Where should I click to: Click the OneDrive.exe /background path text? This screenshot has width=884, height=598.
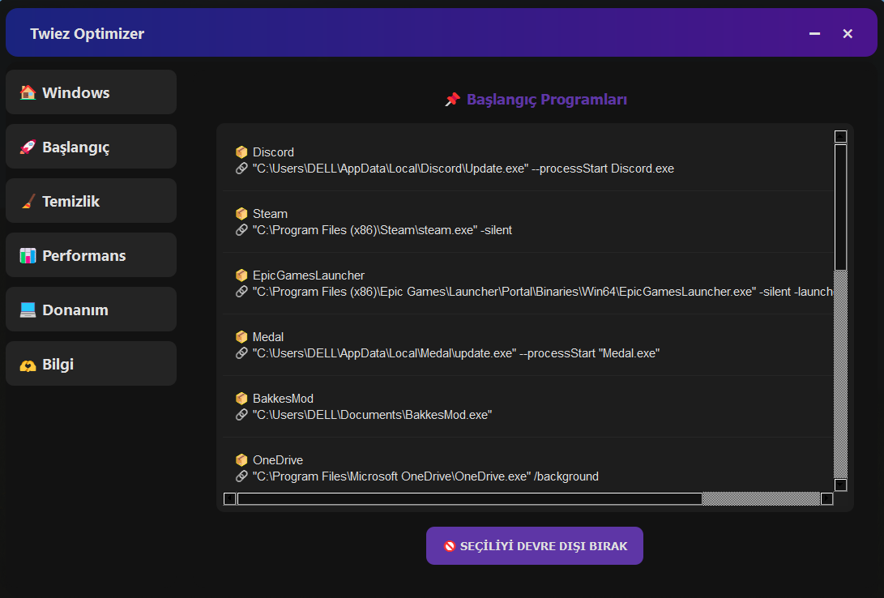[425, 476]
